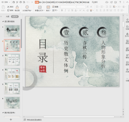129x122 pixels.
Task: Click the Reset (重置) slide icon
Action: (x=53, y=7)
